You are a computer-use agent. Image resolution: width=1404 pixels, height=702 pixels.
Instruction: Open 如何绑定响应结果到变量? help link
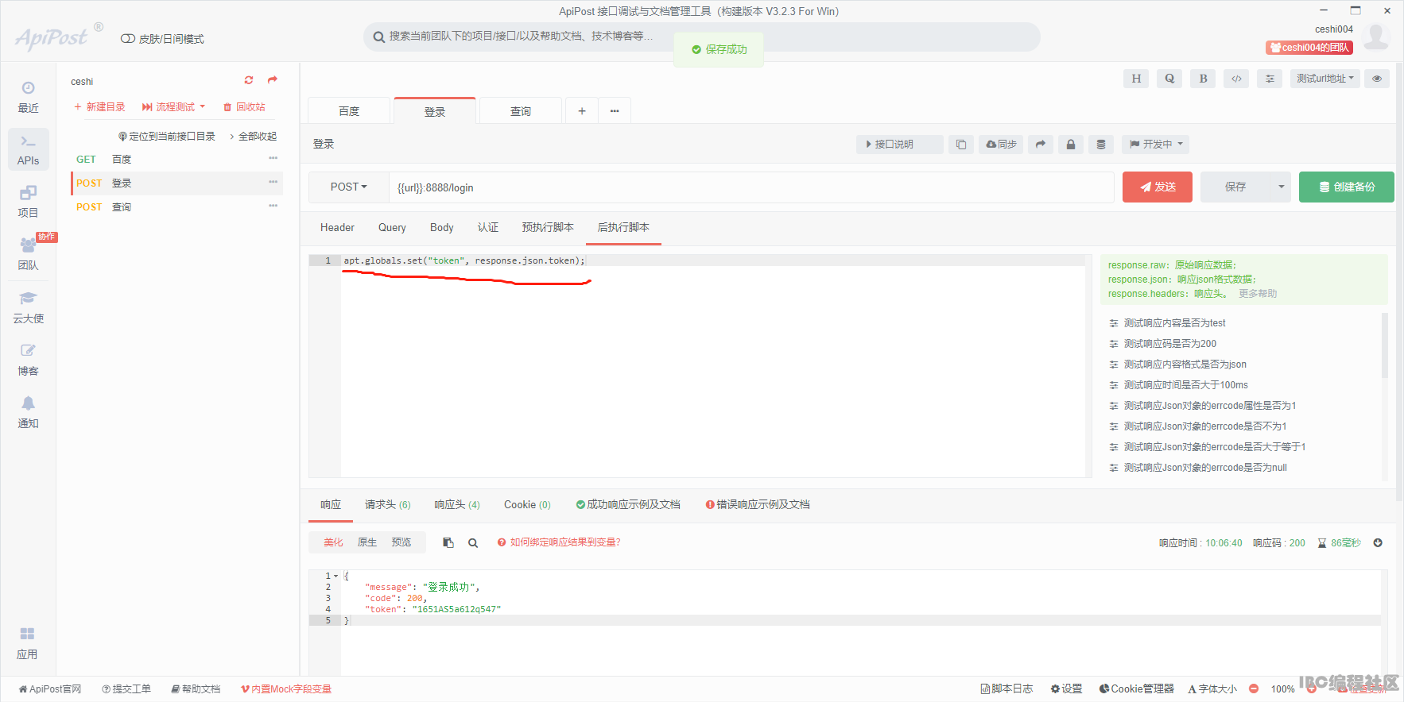559,542
